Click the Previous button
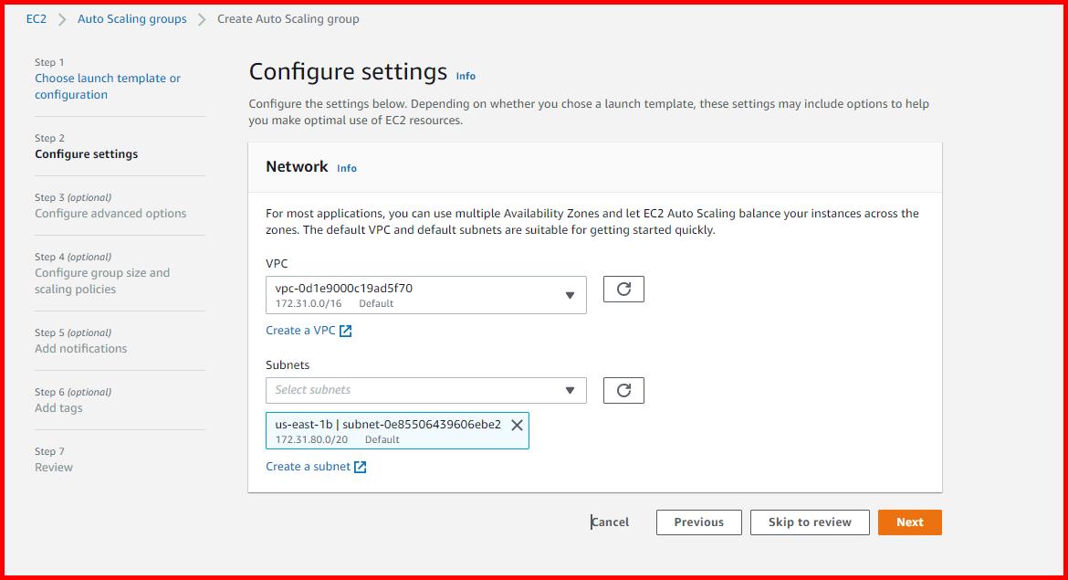This screenshot has width=1068, height=580. [698, 522]
